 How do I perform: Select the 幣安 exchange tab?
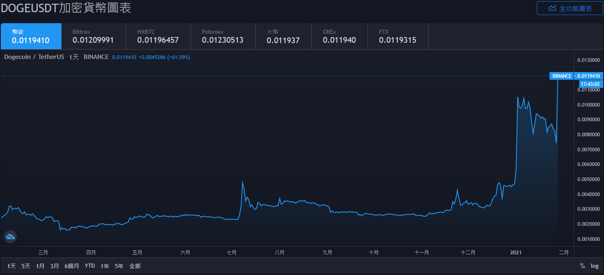pyautogui.click(x=31, y=36)
